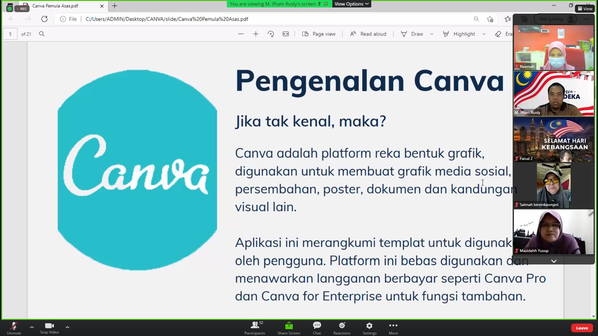Expand Highlight color options dropdown
Viewport: 598px width, 336px height.
coord(484,34)
